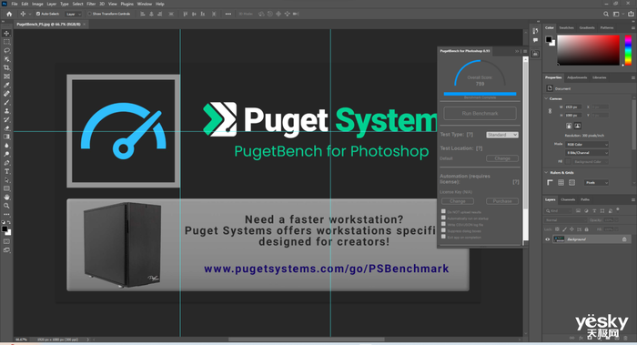Enable Show Transform Controls checkbox
The height and width of the screenshot is (345, 637).
click(89, 14)
